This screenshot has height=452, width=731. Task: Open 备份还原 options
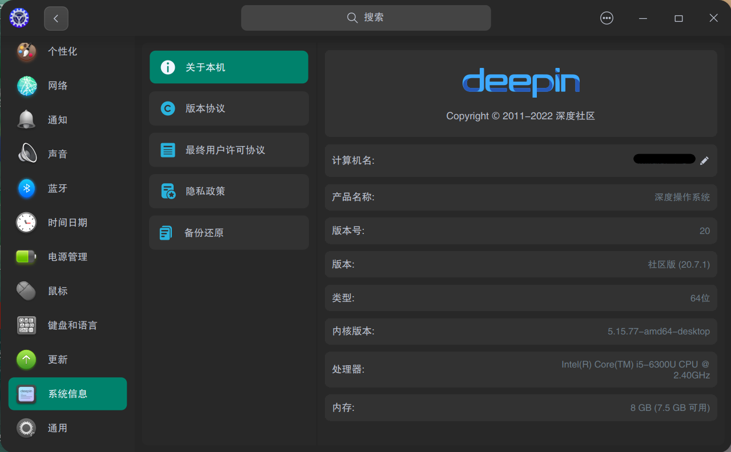pyautogui.click(x=228, y=232)
